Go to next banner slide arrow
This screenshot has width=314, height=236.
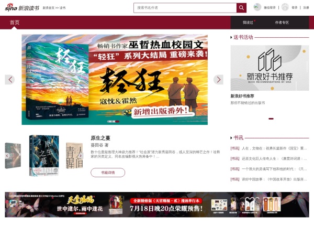(x=218, y=80)
